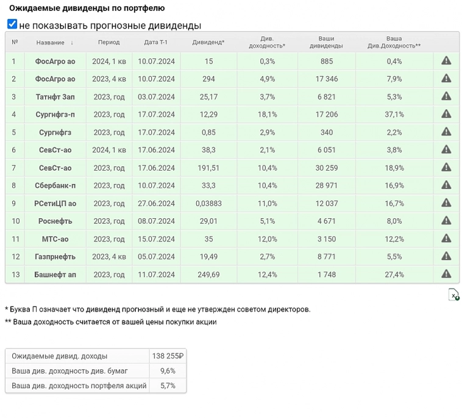The width and height of the screenshot is (462, 418).
Task: Uncheck the forecast dividends checkbox
Action: coord(12,24)
